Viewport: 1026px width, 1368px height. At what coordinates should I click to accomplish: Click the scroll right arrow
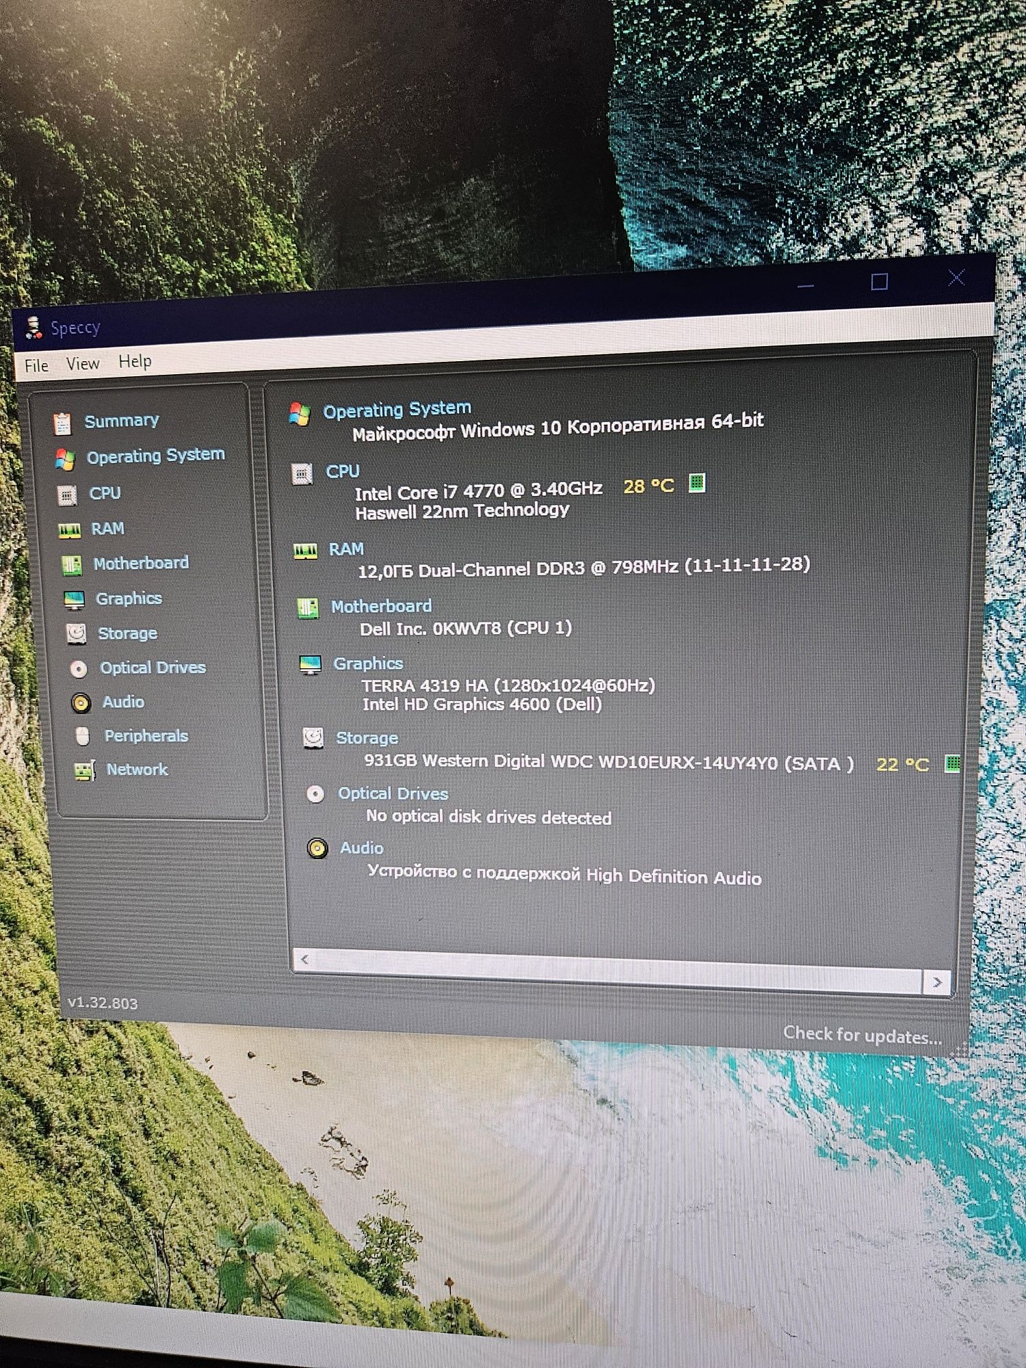coord(937,982)
